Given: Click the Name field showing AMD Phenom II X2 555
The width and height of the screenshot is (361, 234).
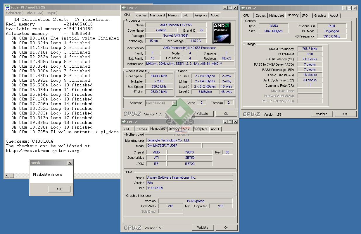Looking at the screenshot, I should coord(176,25).
